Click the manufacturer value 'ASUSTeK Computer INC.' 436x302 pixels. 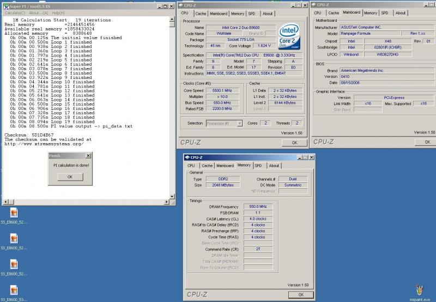coord(387,28)
